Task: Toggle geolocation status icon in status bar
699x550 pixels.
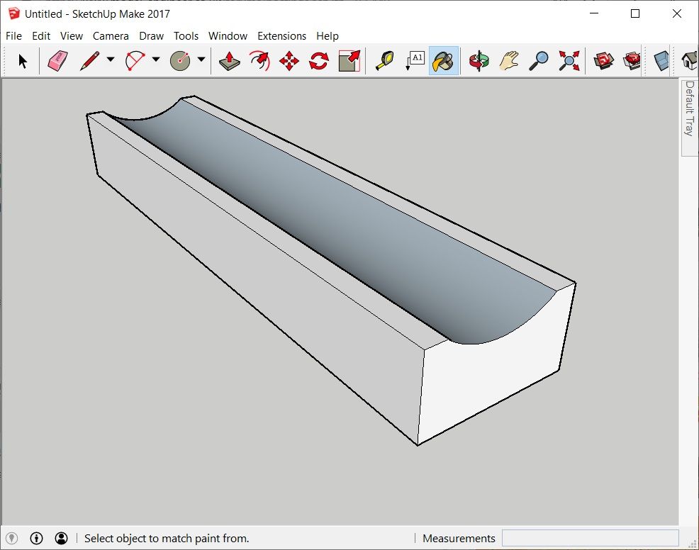Action: coord(12,538)
